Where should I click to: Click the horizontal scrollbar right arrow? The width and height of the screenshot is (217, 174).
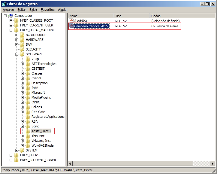coord(213,163)
